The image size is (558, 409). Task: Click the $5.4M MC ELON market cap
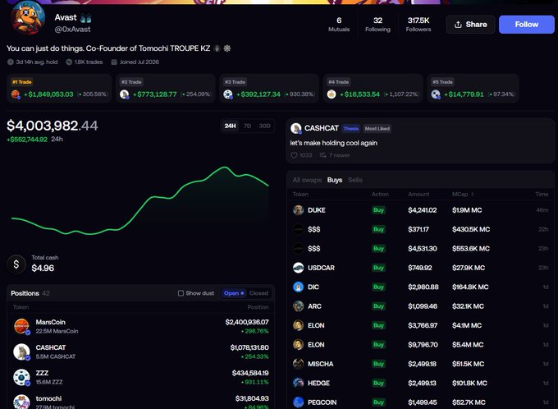[468, 344]
